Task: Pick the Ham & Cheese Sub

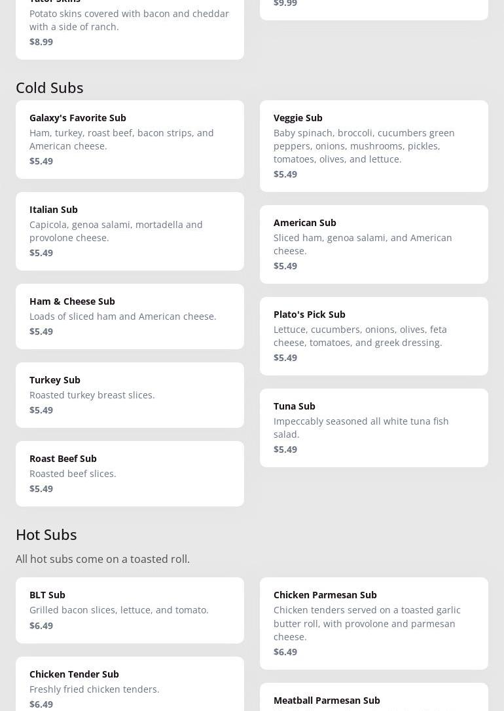Action: (130, 316)
